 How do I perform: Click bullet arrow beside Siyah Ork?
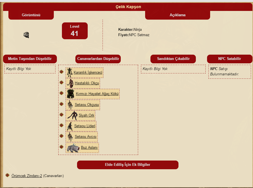pos(61,115)
